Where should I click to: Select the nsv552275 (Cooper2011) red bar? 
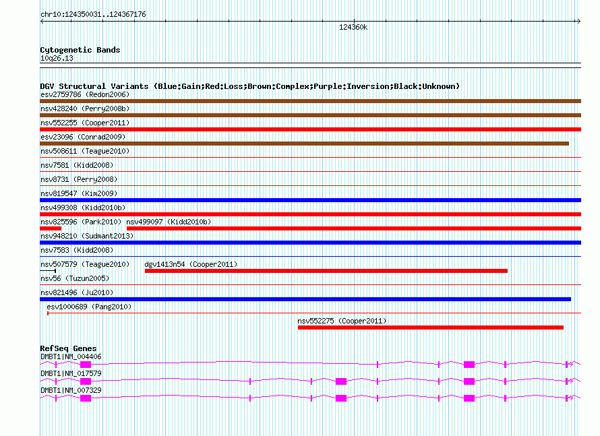coord(430,328)
